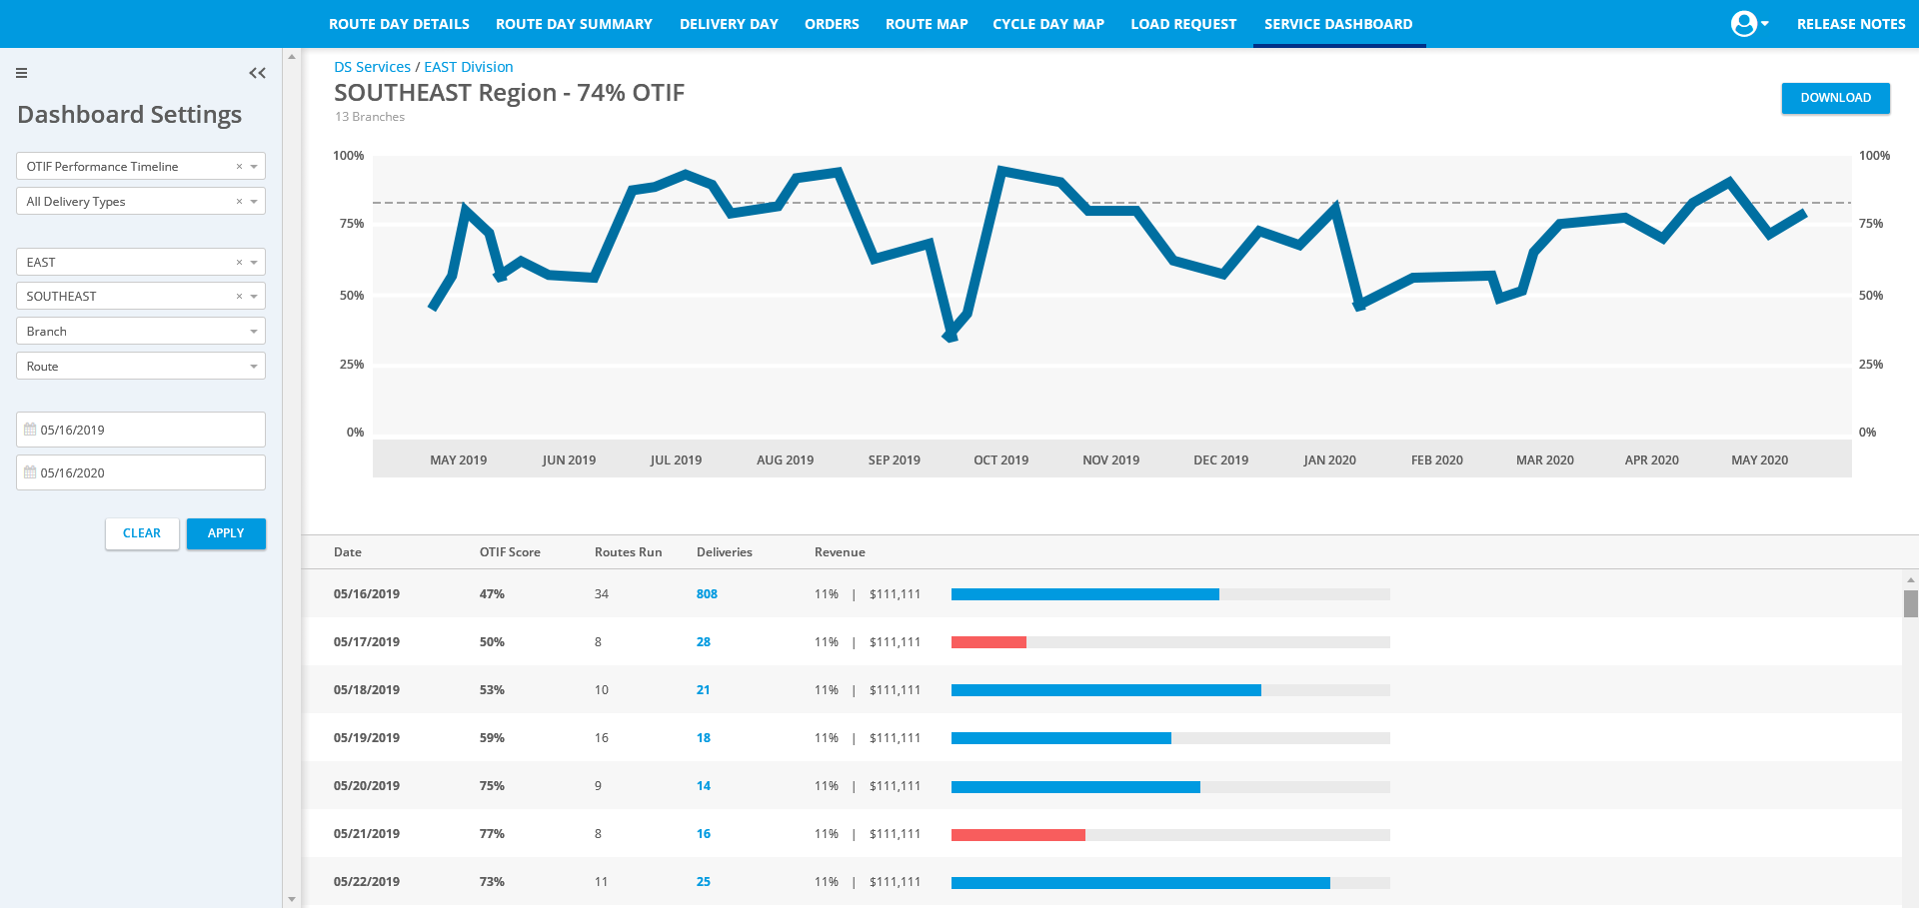Open the Cycle Day Map view

point(1048,23)
